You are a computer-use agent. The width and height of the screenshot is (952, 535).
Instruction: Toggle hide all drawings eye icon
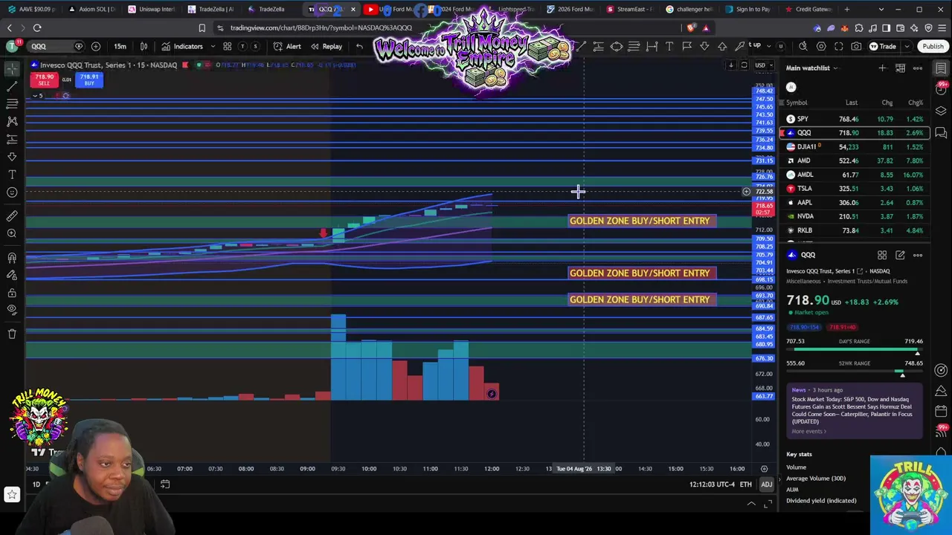(x=12, y=311)
